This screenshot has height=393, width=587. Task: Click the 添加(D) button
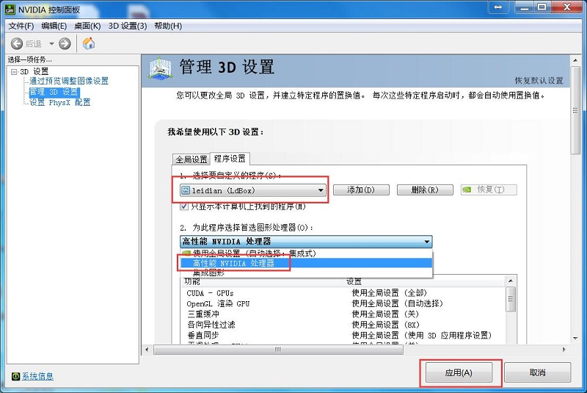[361, 190]
